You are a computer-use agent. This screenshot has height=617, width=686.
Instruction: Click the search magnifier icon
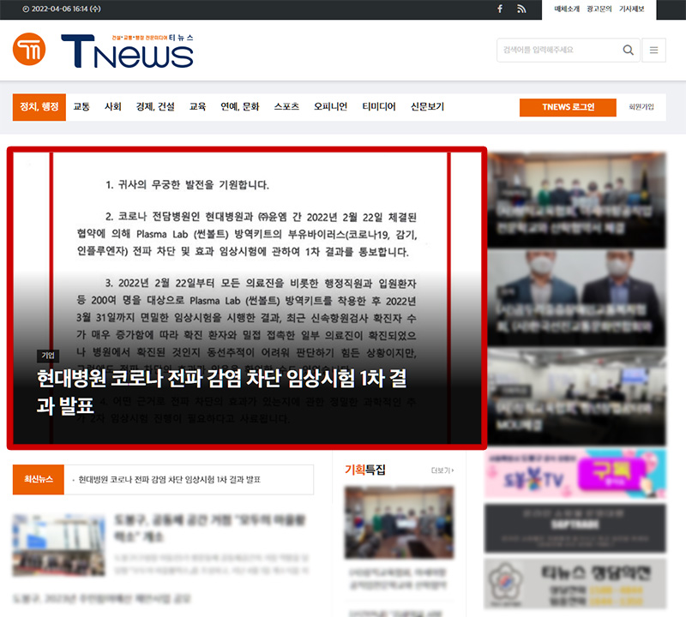click(629, 51)
